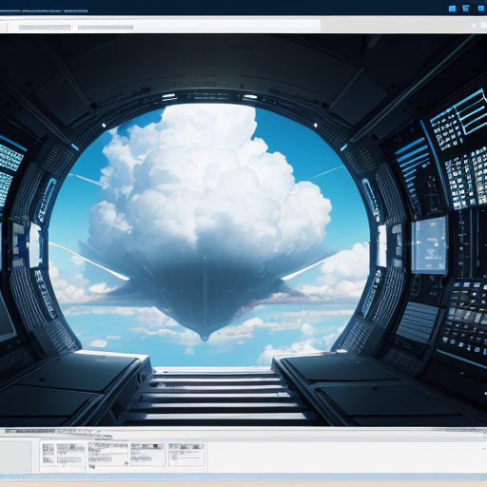Image resolution: width=487 pixels, height=487 pixels.
Task: Click the last blue title bar icon
Action: [481, 9]
